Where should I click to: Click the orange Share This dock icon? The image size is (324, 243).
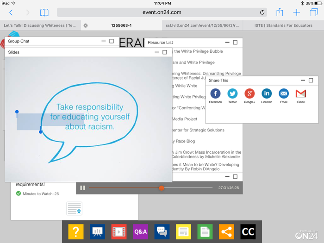[x=226, y=231]
